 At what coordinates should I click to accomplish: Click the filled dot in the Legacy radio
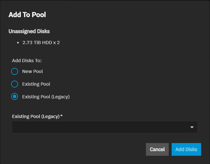(x=15, y=97)
